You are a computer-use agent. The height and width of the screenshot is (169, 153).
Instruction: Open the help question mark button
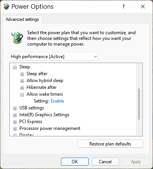(123, 6)
